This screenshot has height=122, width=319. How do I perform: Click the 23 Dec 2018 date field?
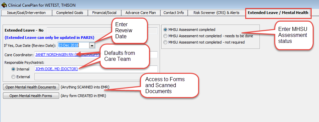[x=73, y=46]
